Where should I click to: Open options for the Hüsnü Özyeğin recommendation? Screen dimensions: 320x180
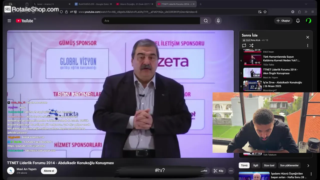pos(311,174)
